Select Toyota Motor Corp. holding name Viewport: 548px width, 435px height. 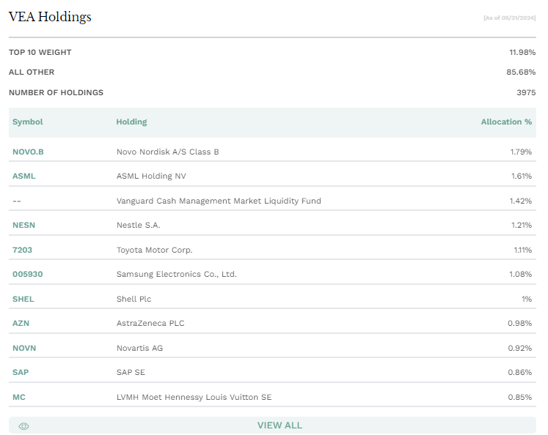click(x=155, y=250)
